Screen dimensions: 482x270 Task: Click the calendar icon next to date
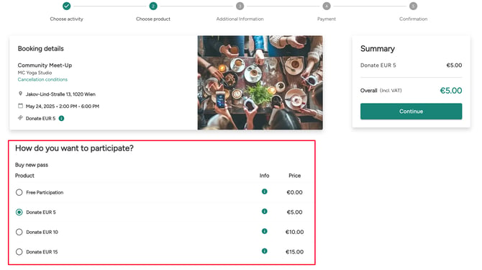click(x=20, y=106)
